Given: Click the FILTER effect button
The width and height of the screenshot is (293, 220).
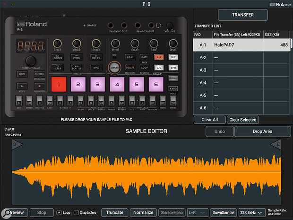Looking at the screenshot, I should click(57, 68).
